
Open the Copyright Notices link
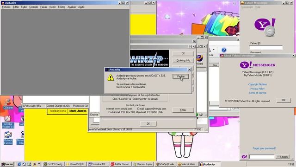(x=258, y=84)
